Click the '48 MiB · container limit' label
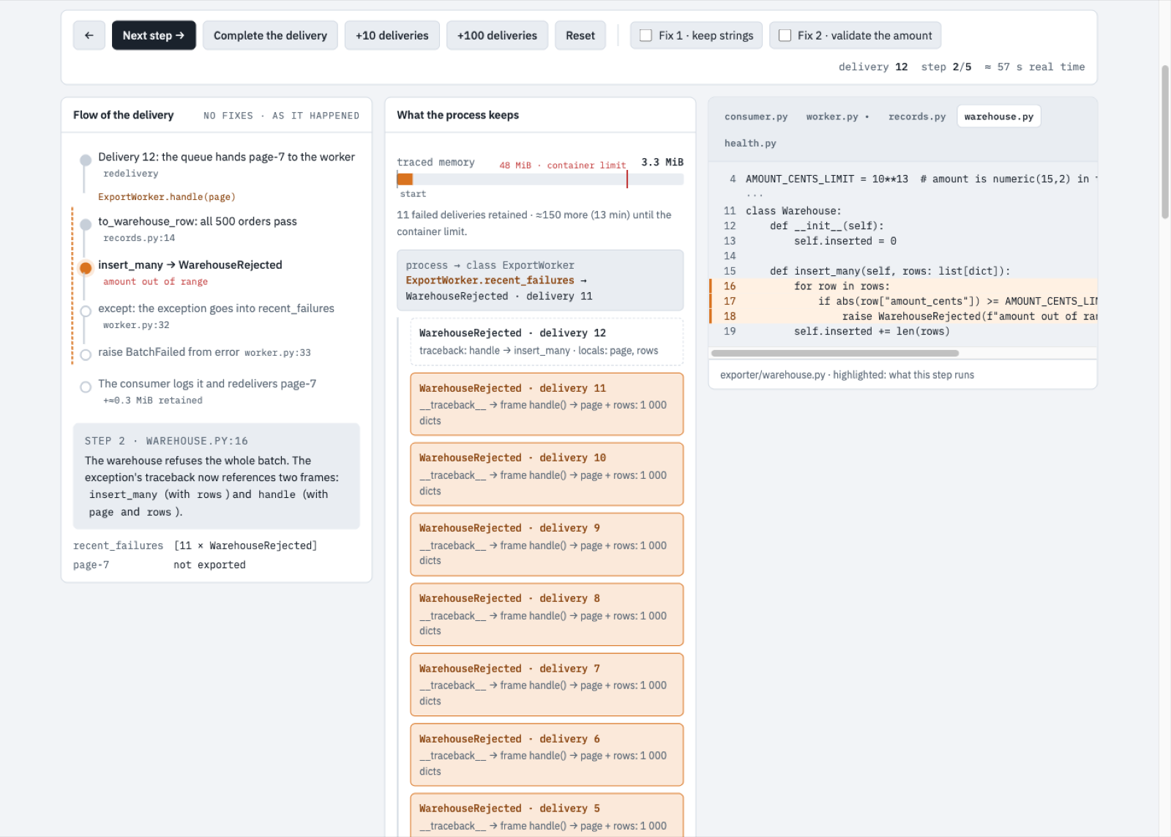Image resolution: width=1171 pixels, height=837 pixels. (x=563, y=165)
